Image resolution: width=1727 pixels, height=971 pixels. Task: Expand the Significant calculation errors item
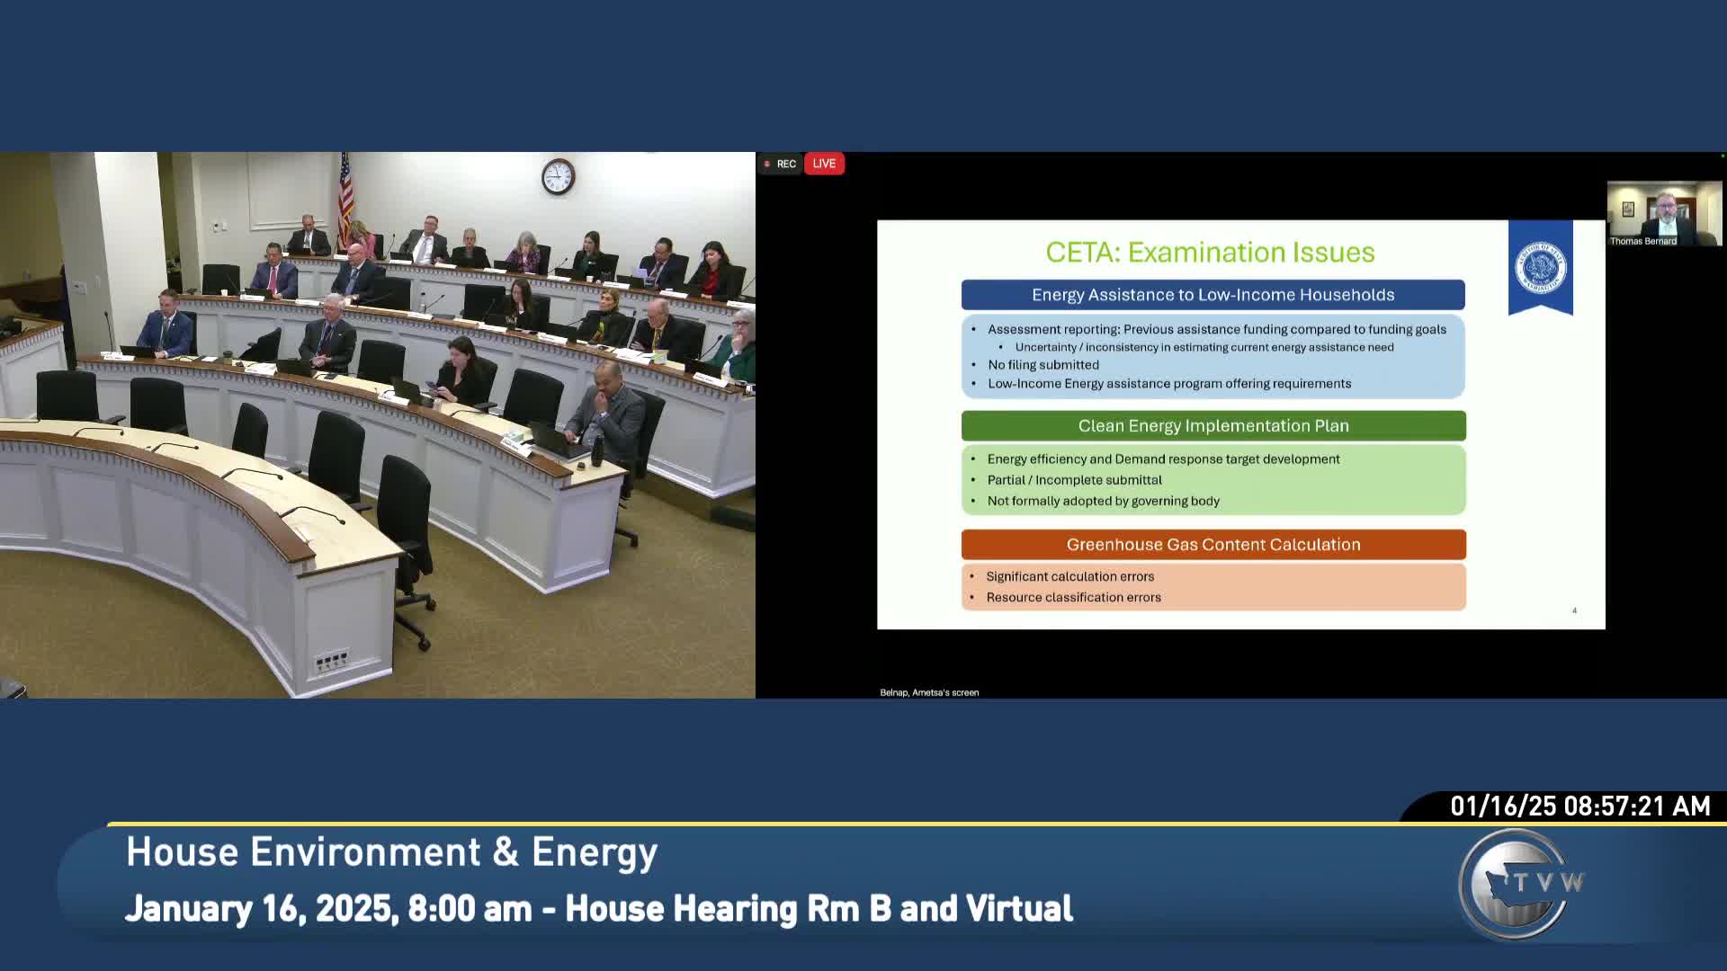click(1071, 576)
